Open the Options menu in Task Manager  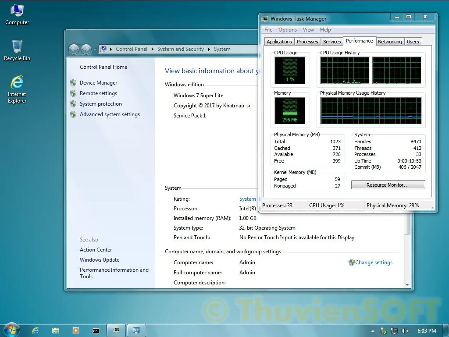tap(288, 30)
